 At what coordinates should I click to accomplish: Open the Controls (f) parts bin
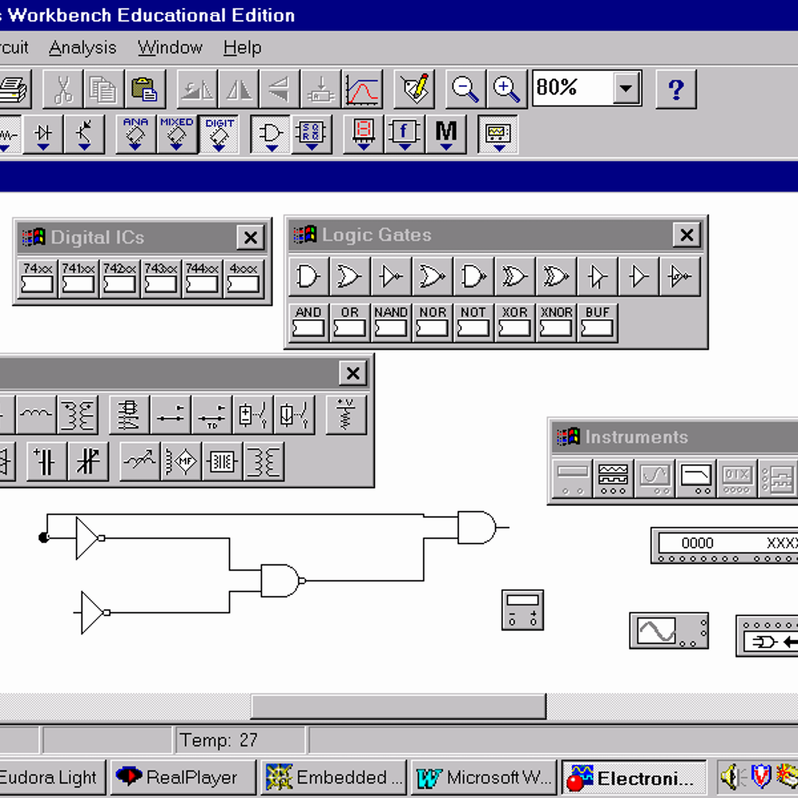[x=404, y=134]
